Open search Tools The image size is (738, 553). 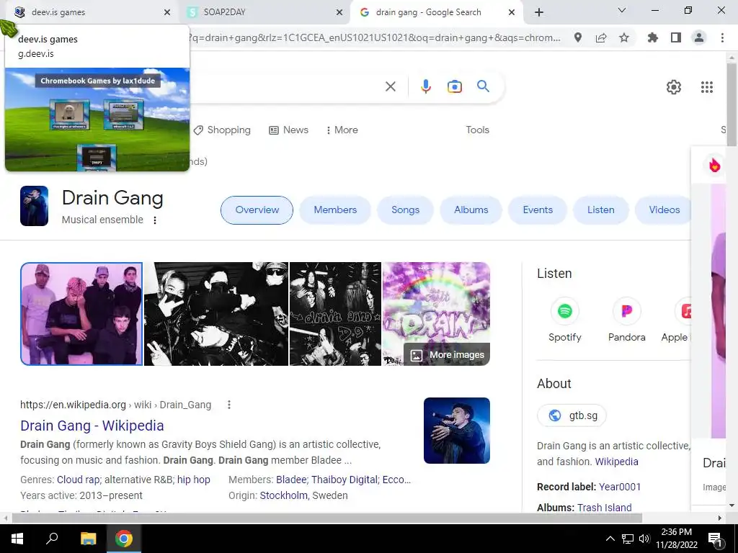(x=477, y=130)
